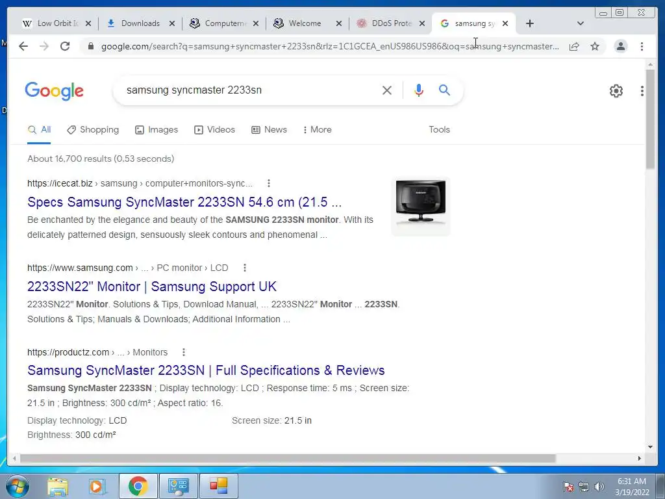Open the search Tools options
The width and height of the screenshot is (665, 499).
coord(440,130)
